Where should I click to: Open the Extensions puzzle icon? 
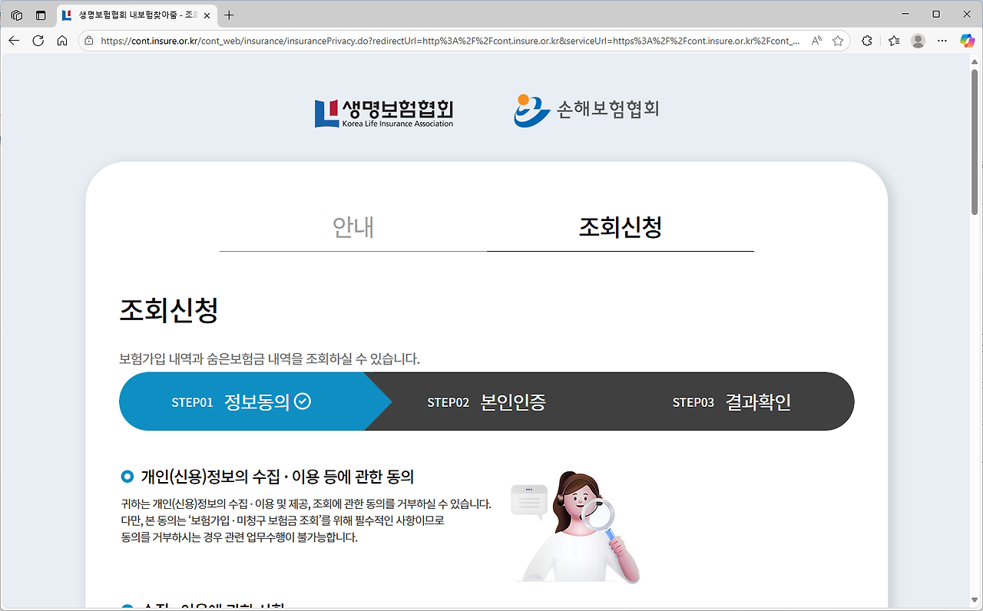coord(867,41)
